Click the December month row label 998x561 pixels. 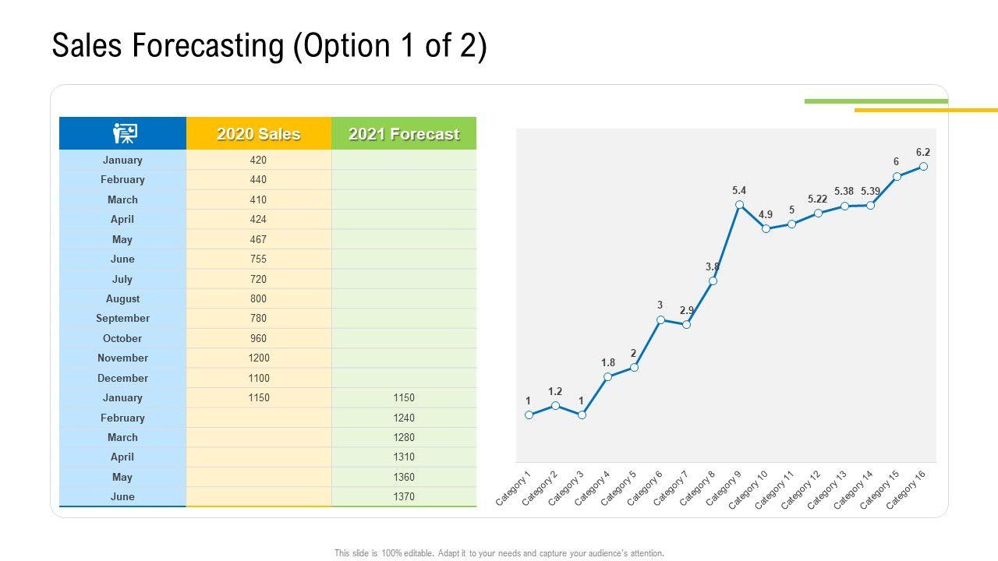pyautogui.click(x=122, y=378)
